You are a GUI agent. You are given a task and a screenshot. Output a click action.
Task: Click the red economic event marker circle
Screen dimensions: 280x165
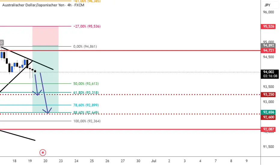[x=43, y=152]
